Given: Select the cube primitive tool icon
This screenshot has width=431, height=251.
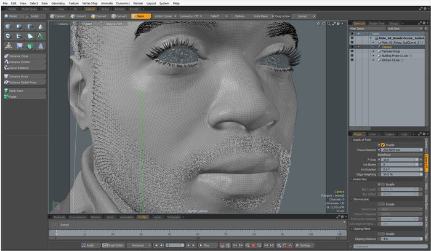Looking at the screenshot, I should [8, 26].
